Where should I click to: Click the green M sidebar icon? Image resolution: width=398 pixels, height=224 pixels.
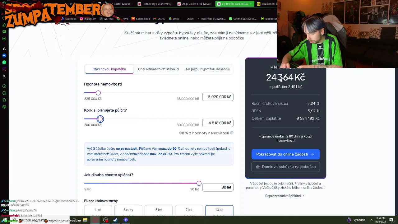click(x=4, y=39)
